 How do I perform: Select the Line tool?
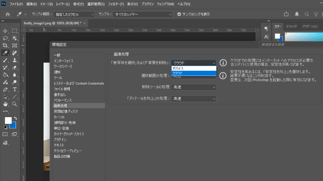tap(15, 97)
